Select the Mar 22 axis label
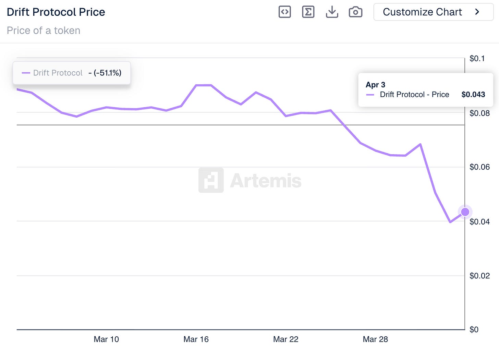Viewport: 499px width, 348px height. point(286,339)
